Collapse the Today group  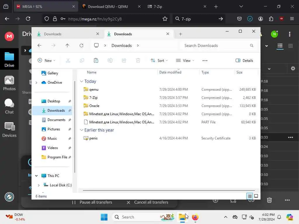click(x=81, y=81)
